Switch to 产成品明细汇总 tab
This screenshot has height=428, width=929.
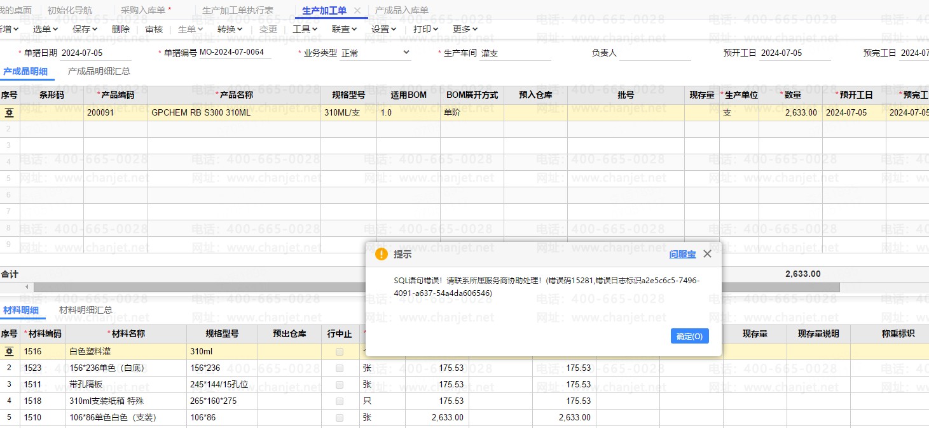(x=99, y=71)
